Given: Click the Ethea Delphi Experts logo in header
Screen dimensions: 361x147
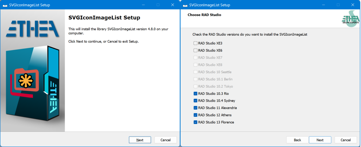Looking at the screenshot, I should 350,19.
